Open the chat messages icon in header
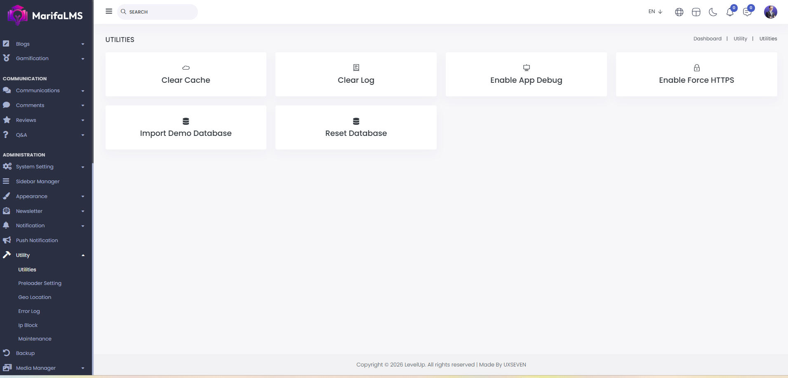This screenshot has height=378, width=788. [x=747, y=12]
